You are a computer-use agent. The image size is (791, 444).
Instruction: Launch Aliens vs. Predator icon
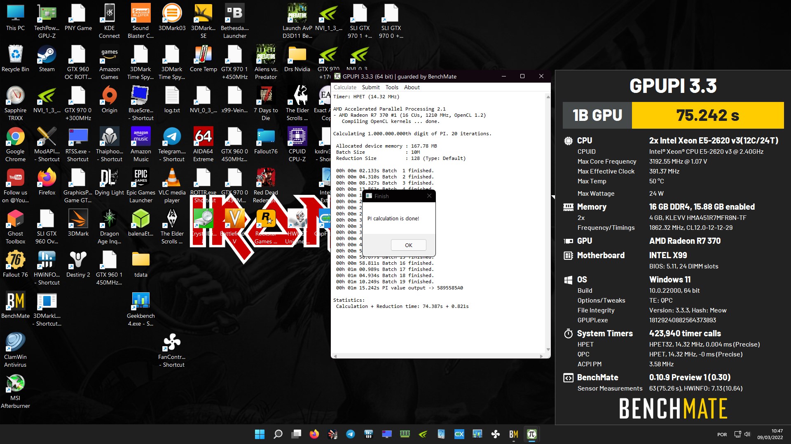[x=266, y=62]
